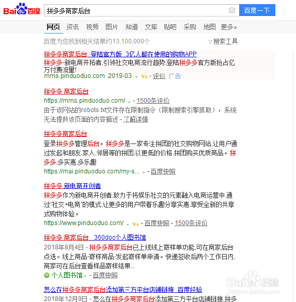
Task: Switch to the 视频 tab
Action: 92,27
